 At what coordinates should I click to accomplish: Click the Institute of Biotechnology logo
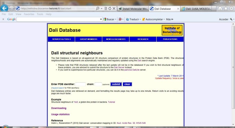[x=172, y=30]
